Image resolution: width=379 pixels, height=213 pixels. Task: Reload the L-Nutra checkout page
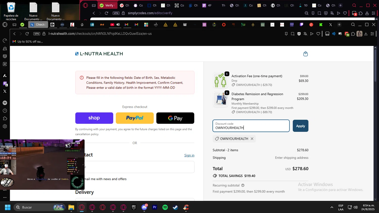(x=27, y=34)
